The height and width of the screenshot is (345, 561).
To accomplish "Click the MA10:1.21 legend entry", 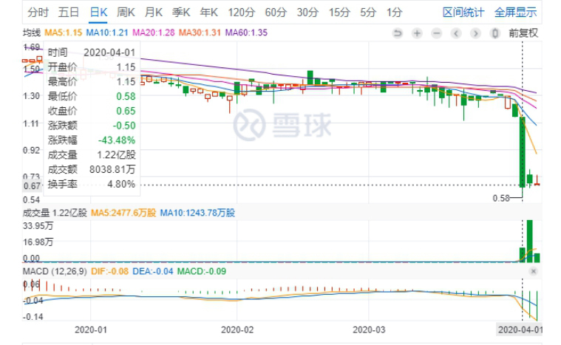I will click(107, 33).
